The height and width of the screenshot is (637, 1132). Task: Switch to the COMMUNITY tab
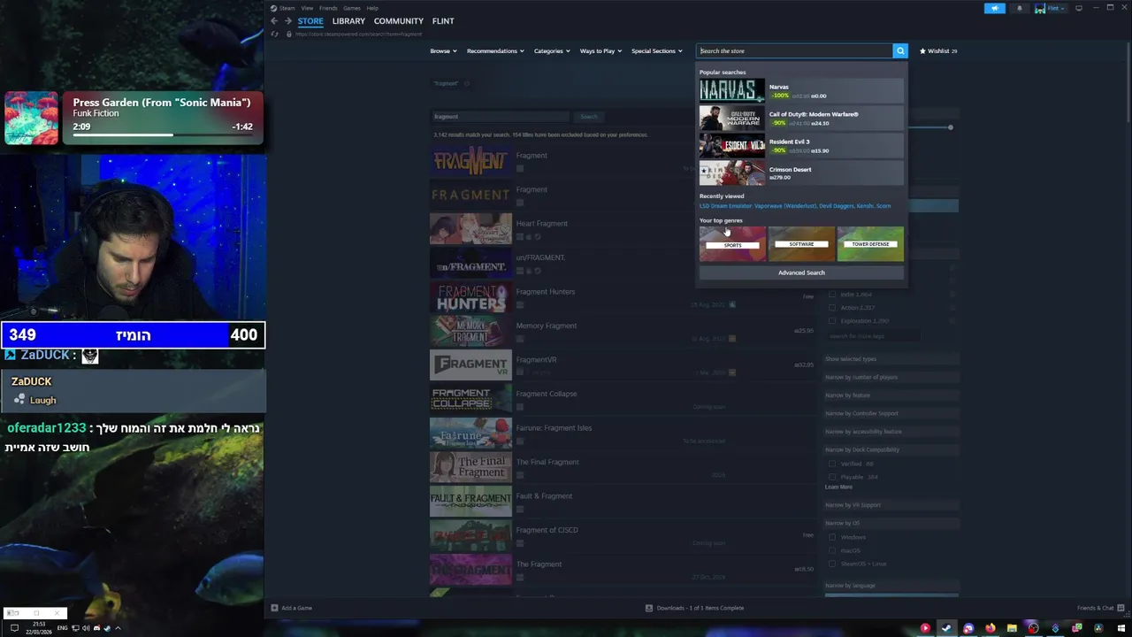pyautogui.click(x=399, y=21)
